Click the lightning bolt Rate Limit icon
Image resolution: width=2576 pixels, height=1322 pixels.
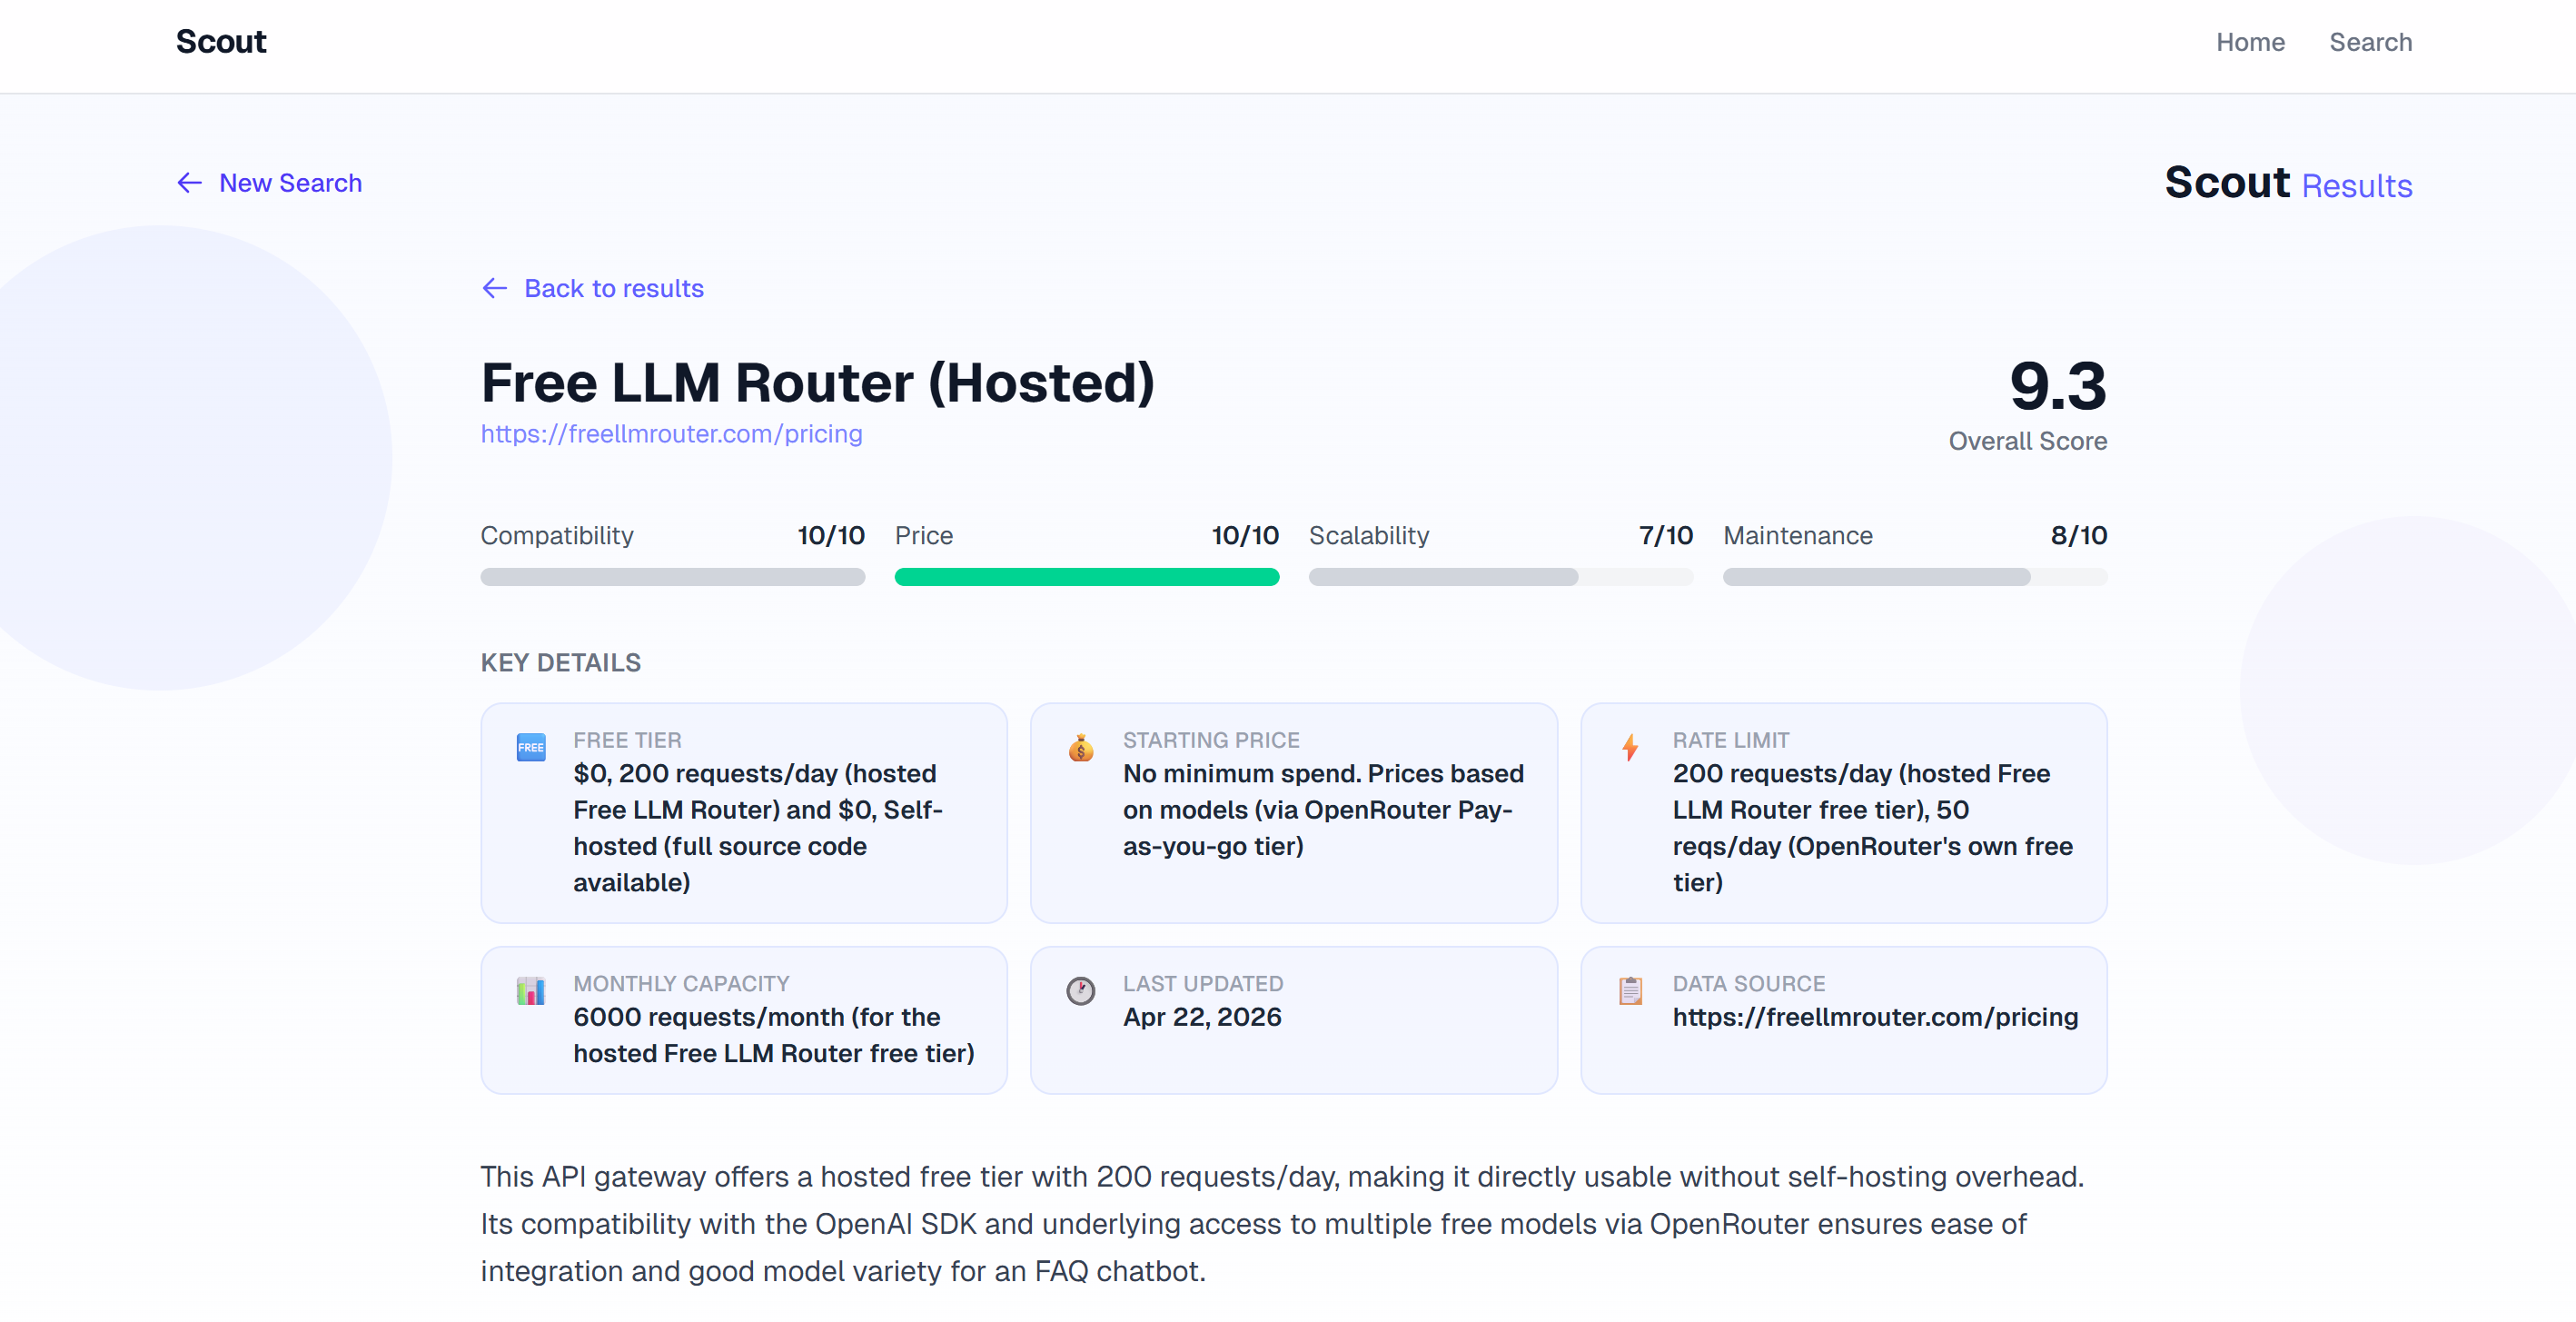[1630, 747]
